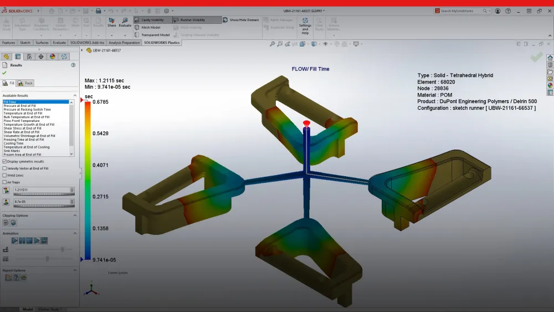The image size is (554, 312).
Task: Select Pressure at End of Fill result
Action: pos(20,106)
